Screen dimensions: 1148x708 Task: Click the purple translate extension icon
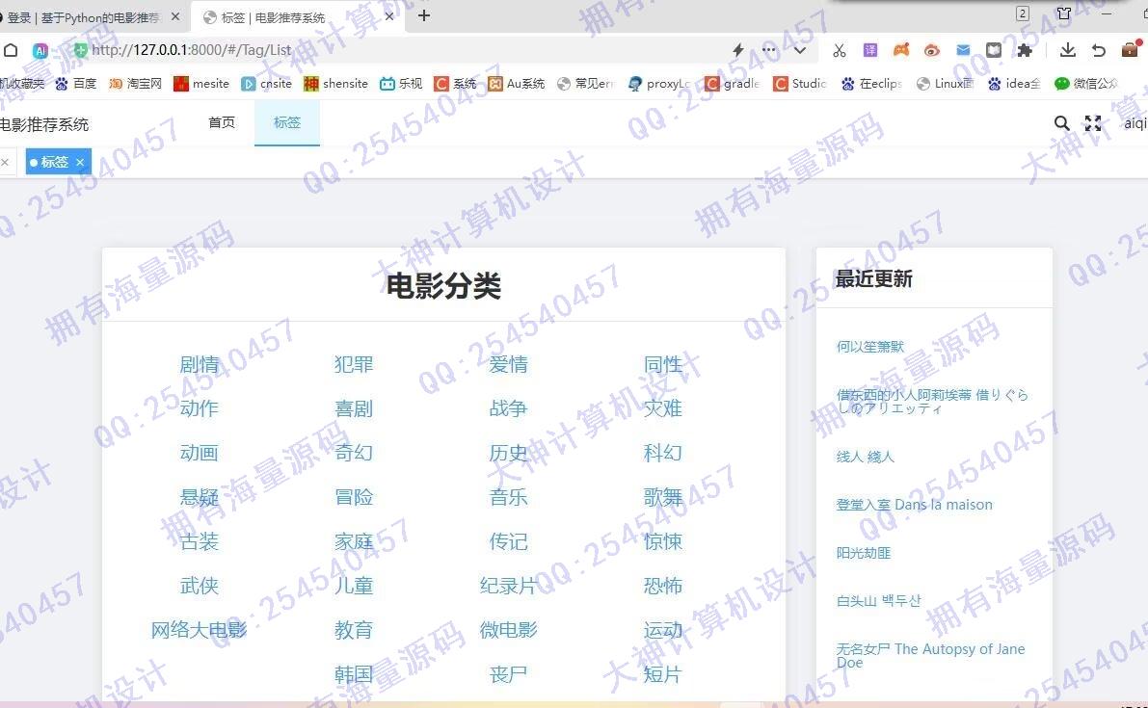869,50
